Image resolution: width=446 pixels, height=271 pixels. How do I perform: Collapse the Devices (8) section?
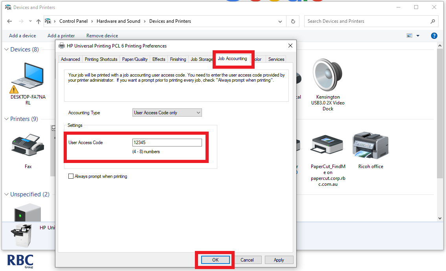(6, 49)
